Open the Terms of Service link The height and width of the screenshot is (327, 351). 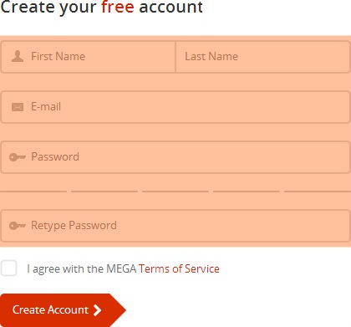click(x=179, y=268)
